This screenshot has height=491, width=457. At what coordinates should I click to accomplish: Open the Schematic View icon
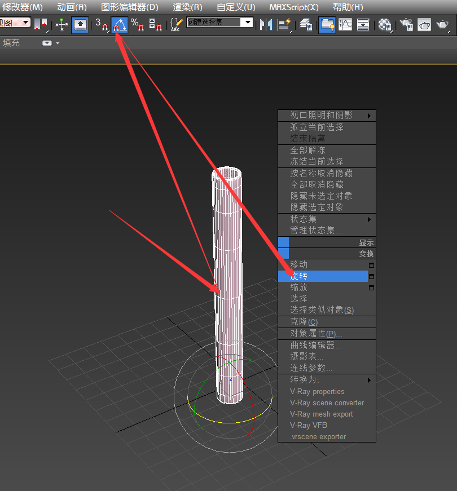(363, 25)
